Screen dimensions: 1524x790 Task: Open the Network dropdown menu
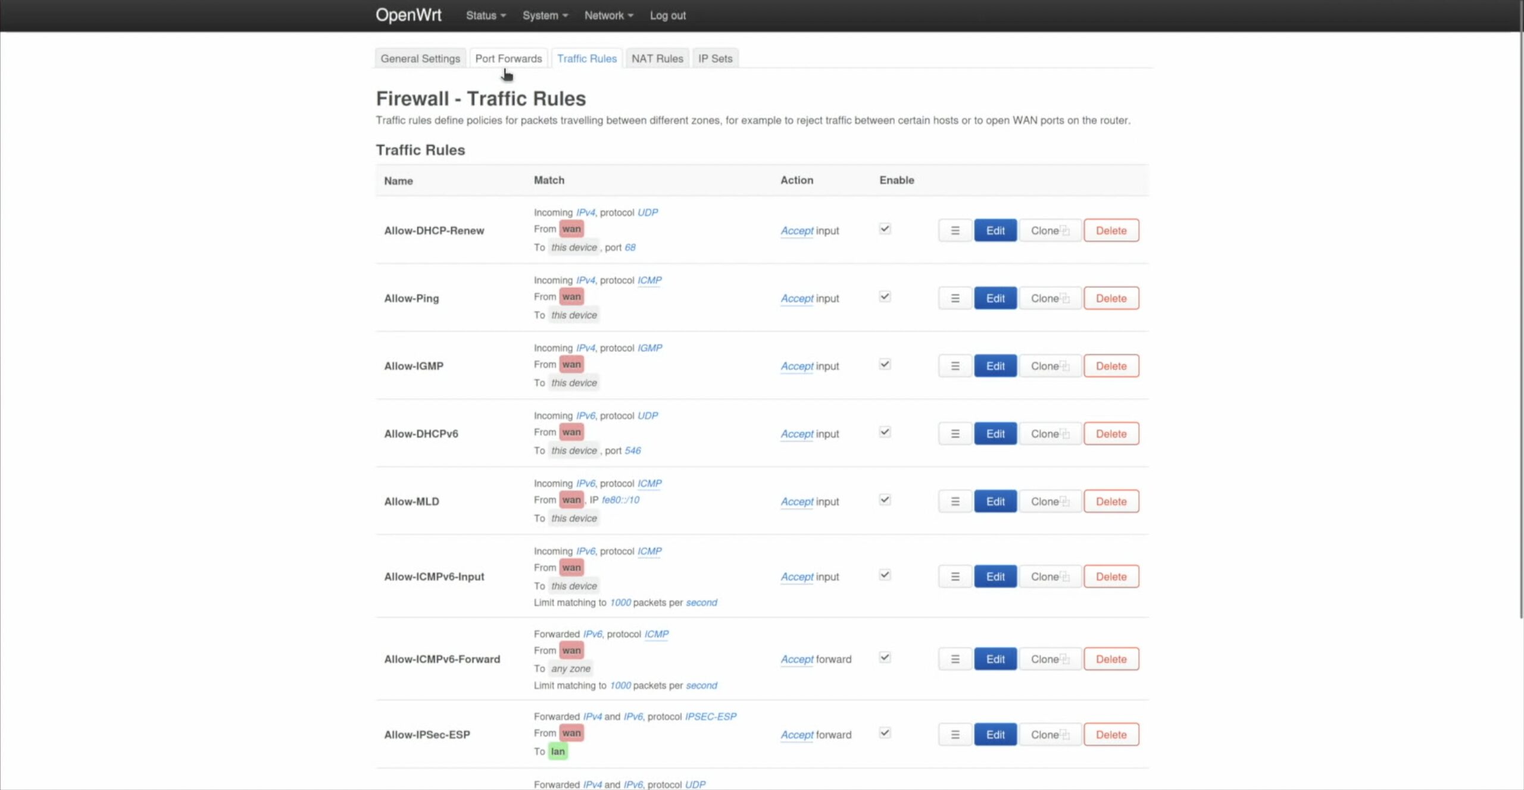click(x=608, y=15)
